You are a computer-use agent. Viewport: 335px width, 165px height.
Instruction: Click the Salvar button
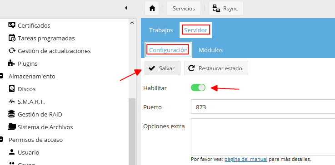162,68
